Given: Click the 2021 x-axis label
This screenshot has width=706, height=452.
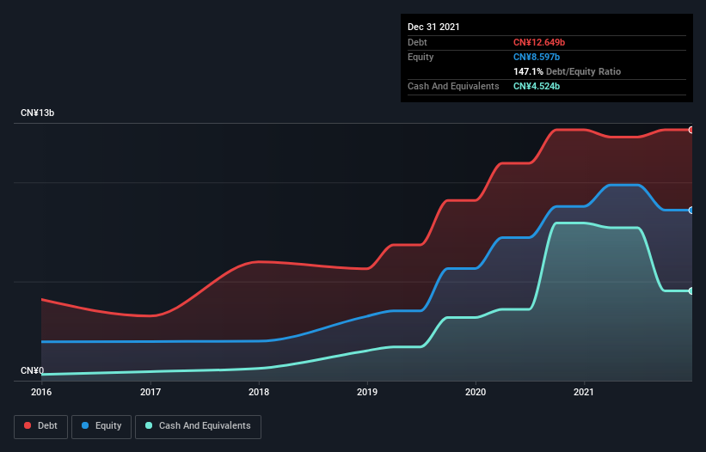Looking at the screenshot, I should click(x=584, y=392).
